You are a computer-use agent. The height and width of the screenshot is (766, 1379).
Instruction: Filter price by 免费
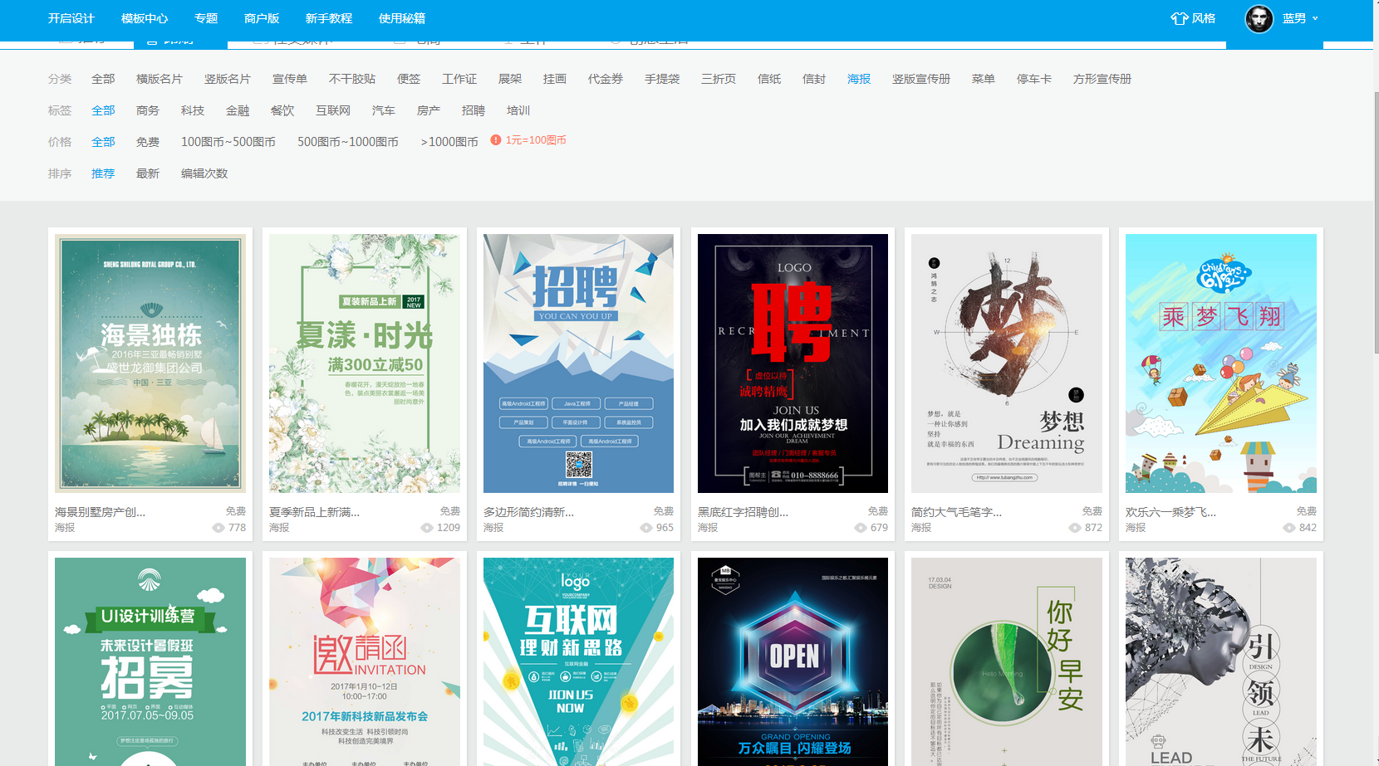click(148, 142)
